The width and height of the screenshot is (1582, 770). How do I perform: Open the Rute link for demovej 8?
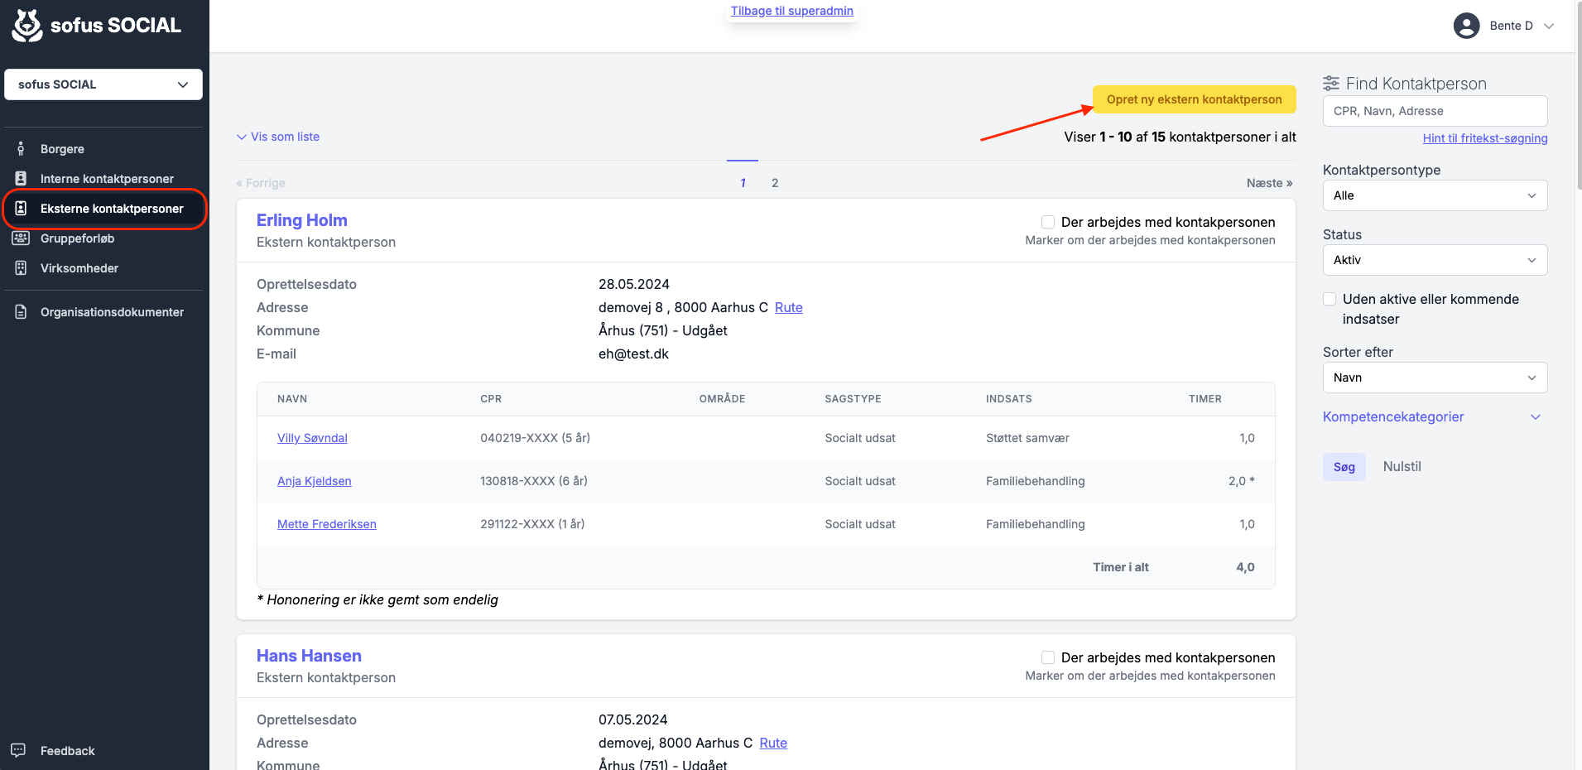point(788,307)
